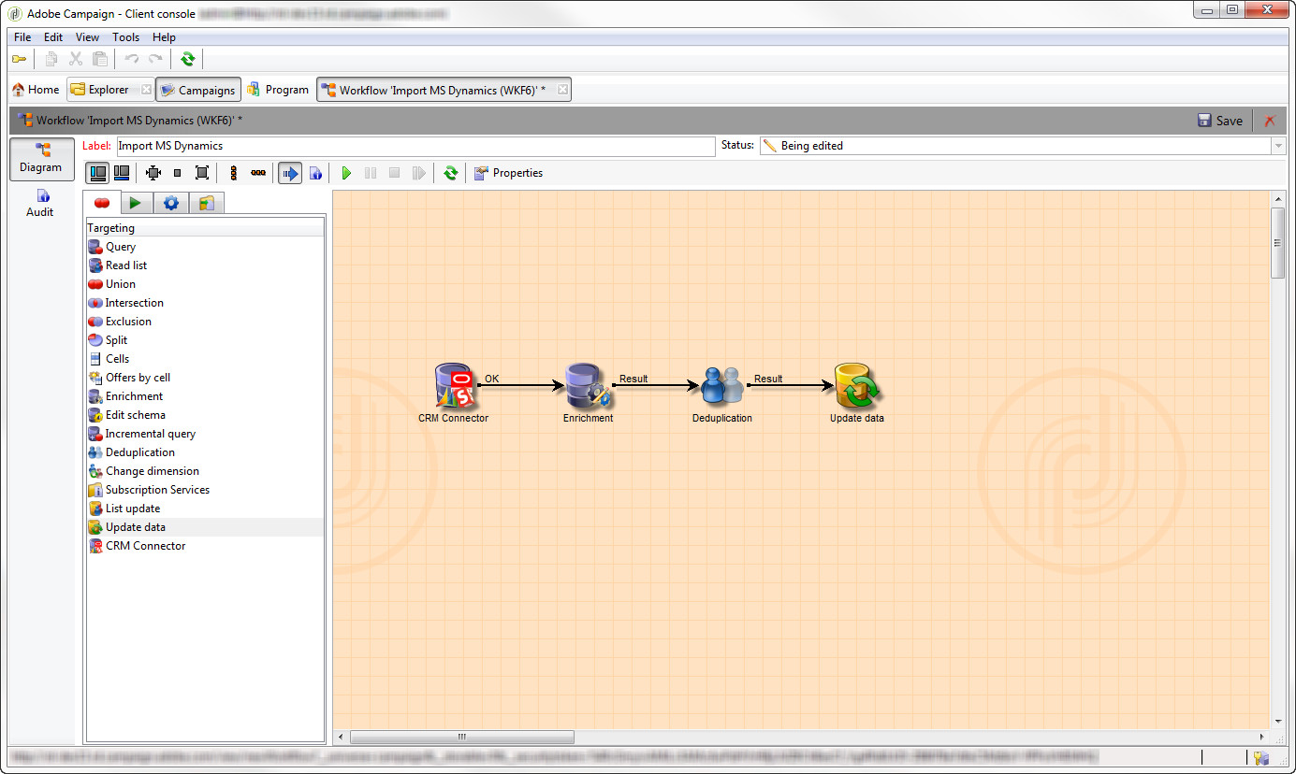This screenshot has height=774, width=1296.
Task: Open the Status dropdown
Action: [1278, 146]
